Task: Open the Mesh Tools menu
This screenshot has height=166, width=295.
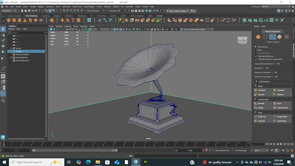Action: (x=77, y=7)
